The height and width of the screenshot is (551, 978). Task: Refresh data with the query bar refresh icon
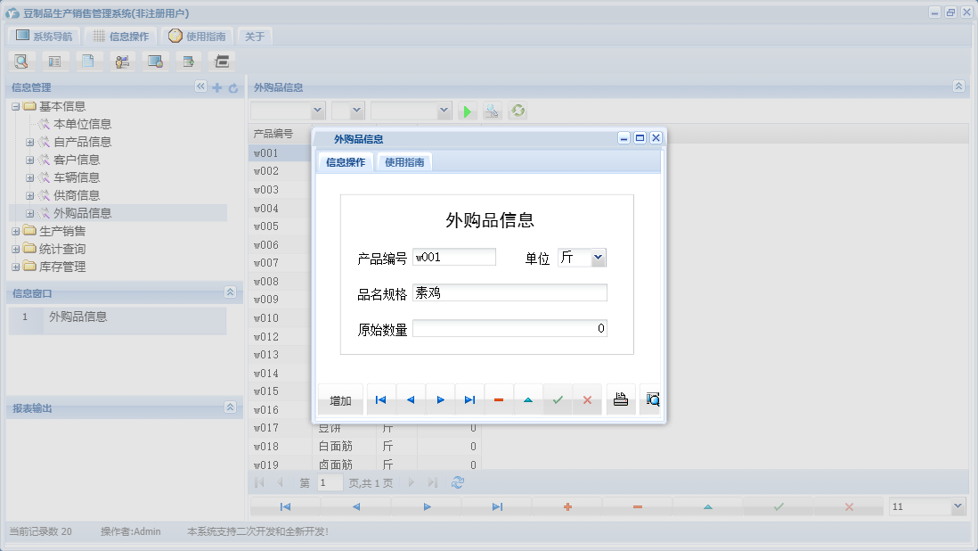point(518,111)
